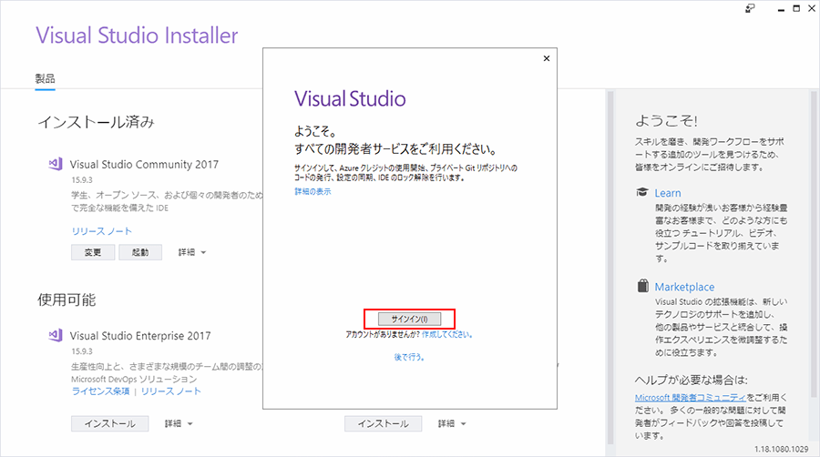Click the Visual Studio Enterprise 2017 title
The width and height of the screenshot is (820, 457).
(140, 336)
